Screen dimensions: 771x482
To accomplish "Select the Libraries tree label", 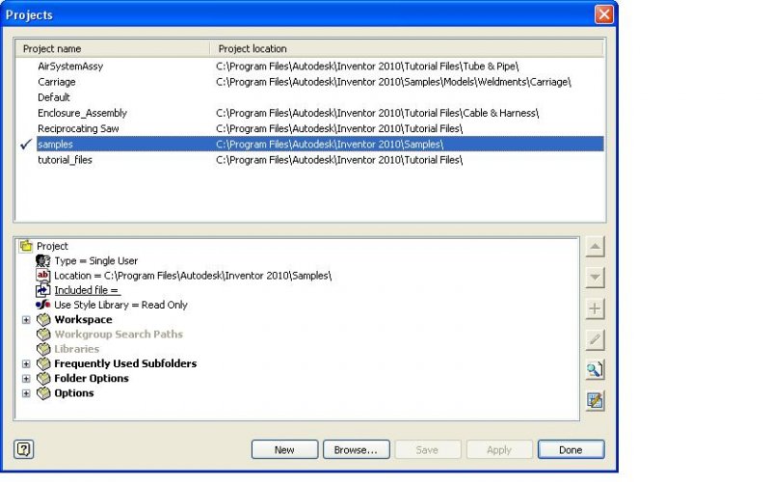I will 77,349.
